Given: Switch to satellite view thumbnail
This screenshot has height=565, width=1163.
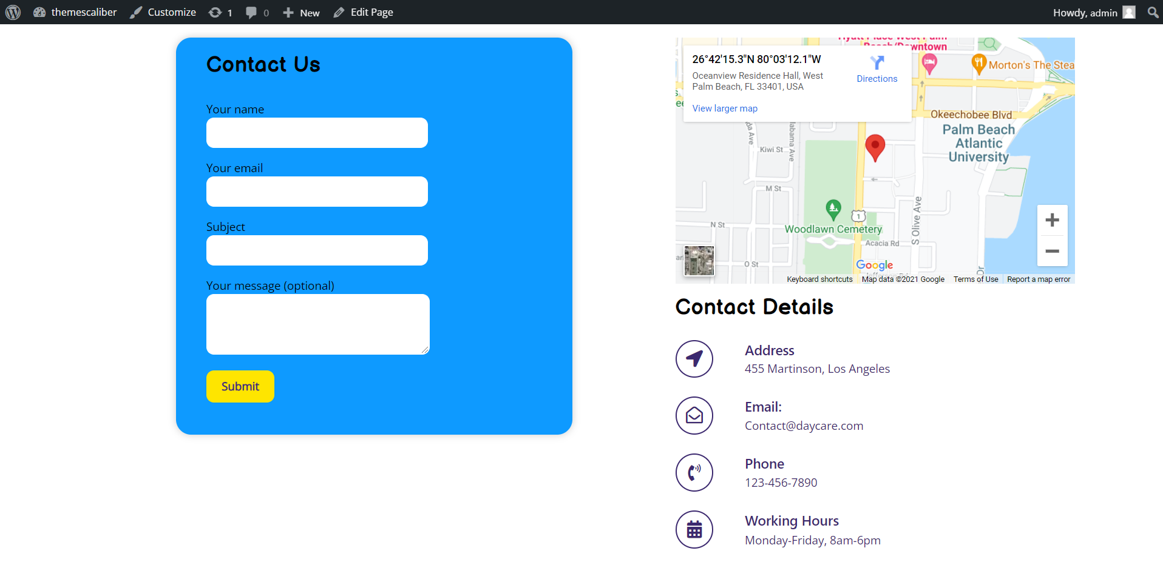Looking at the screenshot, I should pyautogui.click(x=699, y=261).
